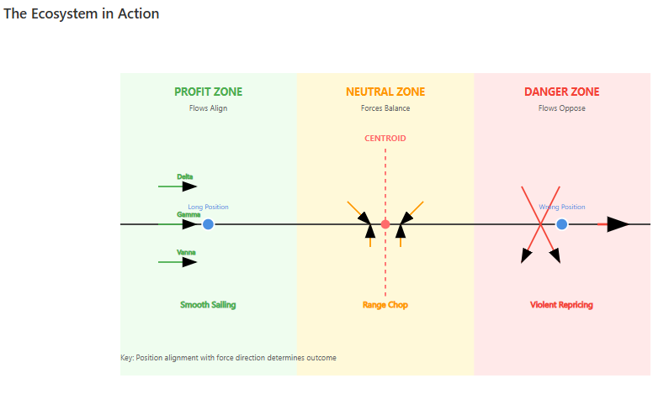The height and width of the screenshot is (394, 669).
Task: Click the PROFIT ZONE heading
Action: pyautogui.click(x=208, y=92)
